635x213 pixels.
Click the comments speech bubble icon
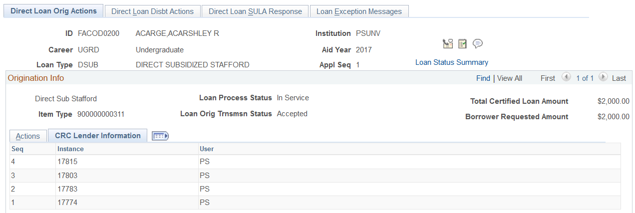click(x=478, y=44)
